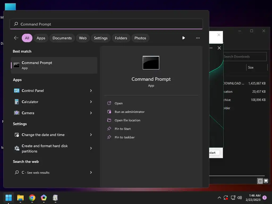Close the white popup behind the search panel
This screenshot has width=272, height=204.
click(219, 35)
